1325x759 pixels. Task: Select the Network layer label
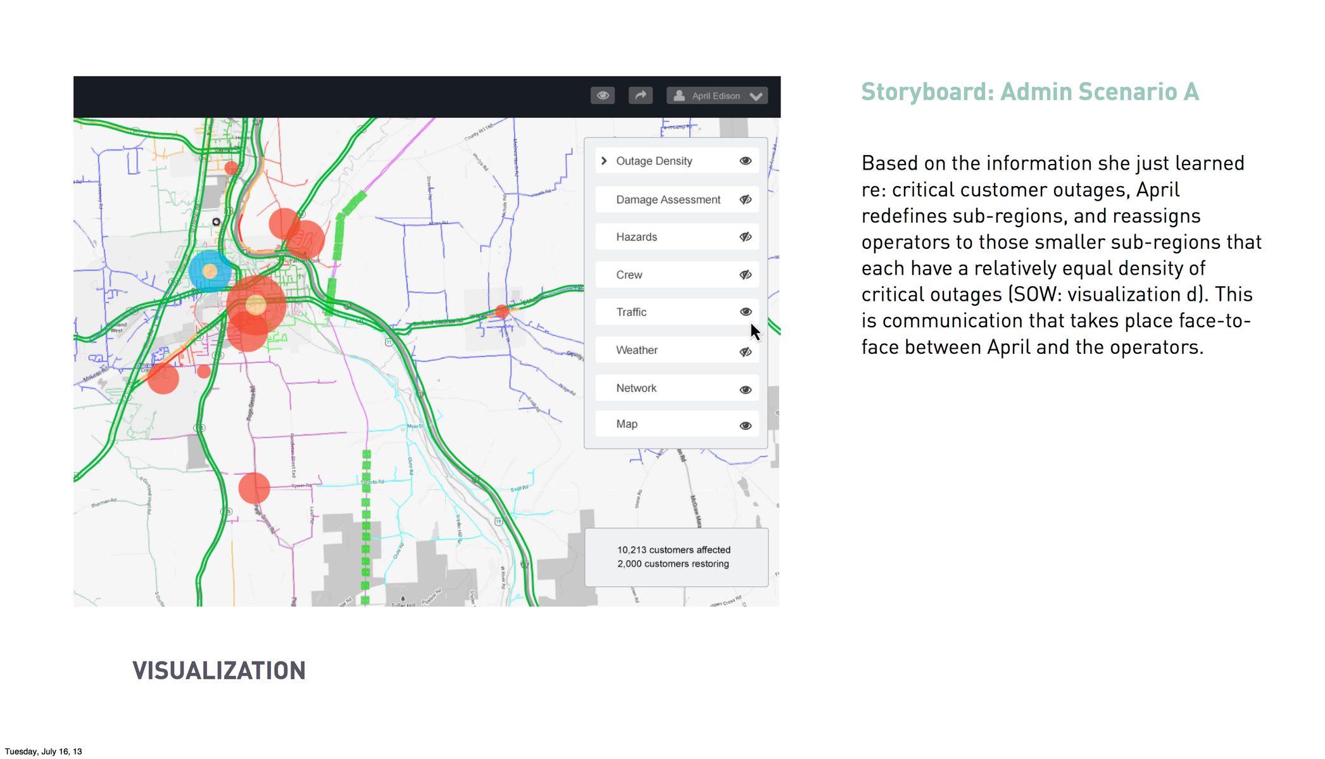click(x=636, y=388)
